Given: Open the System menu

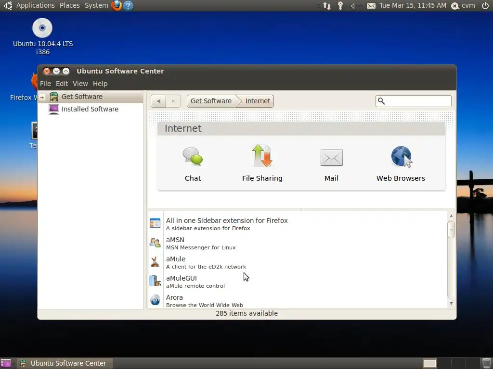Looking at the screenshot, I should point(96,5).
